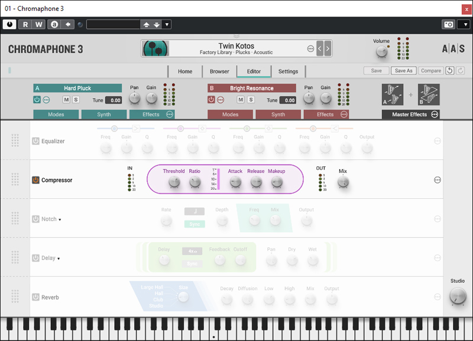The height and width of the screenshot is (341, 473).
Task: Click the camera snapshot icon in host toolbar
Action: 448,24
